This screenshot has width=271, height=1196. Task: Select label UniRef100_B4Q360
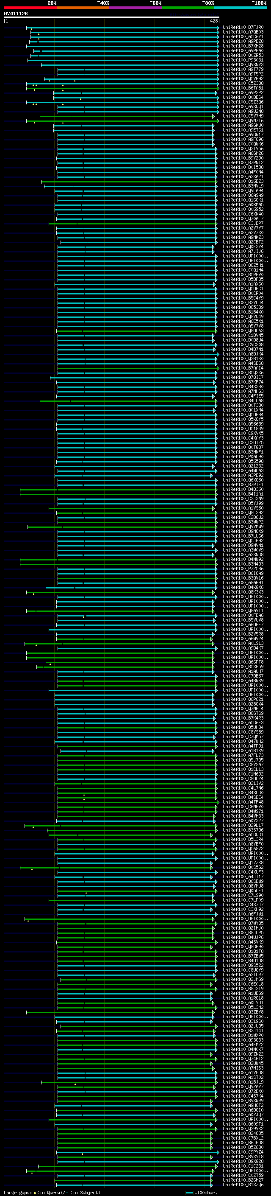click(x=243, y=489)
